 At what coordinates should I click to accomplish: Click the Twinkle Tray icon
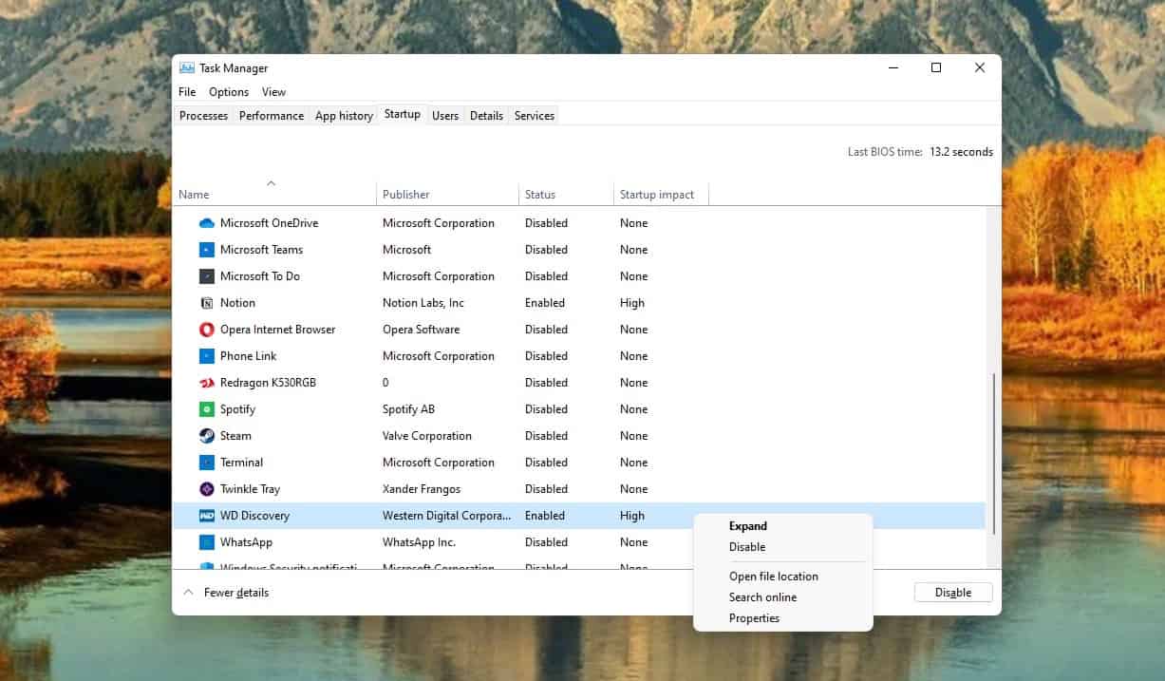click(x=211, y=488)
